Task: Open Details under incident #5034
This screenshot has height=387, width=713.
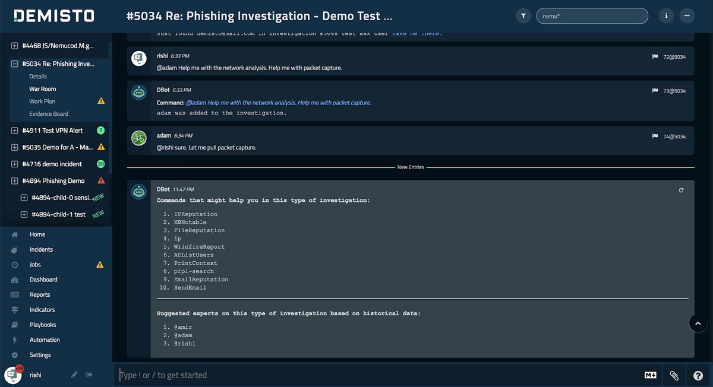Action: [x=38, y=77]
